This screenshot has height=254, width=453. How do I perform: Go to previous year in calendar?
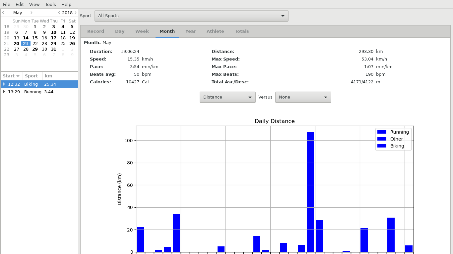coord(59,13)
